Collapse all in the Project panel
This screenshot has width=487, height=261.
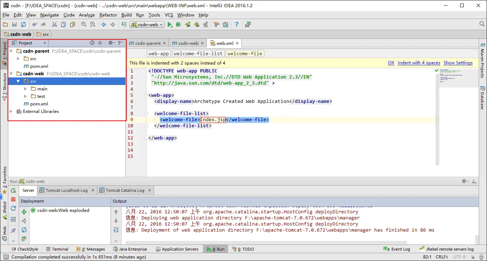(100, 43)
